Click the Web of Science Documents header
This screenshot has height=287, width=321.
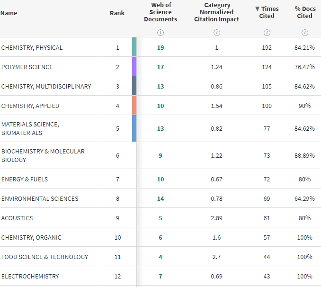(160, 12)
